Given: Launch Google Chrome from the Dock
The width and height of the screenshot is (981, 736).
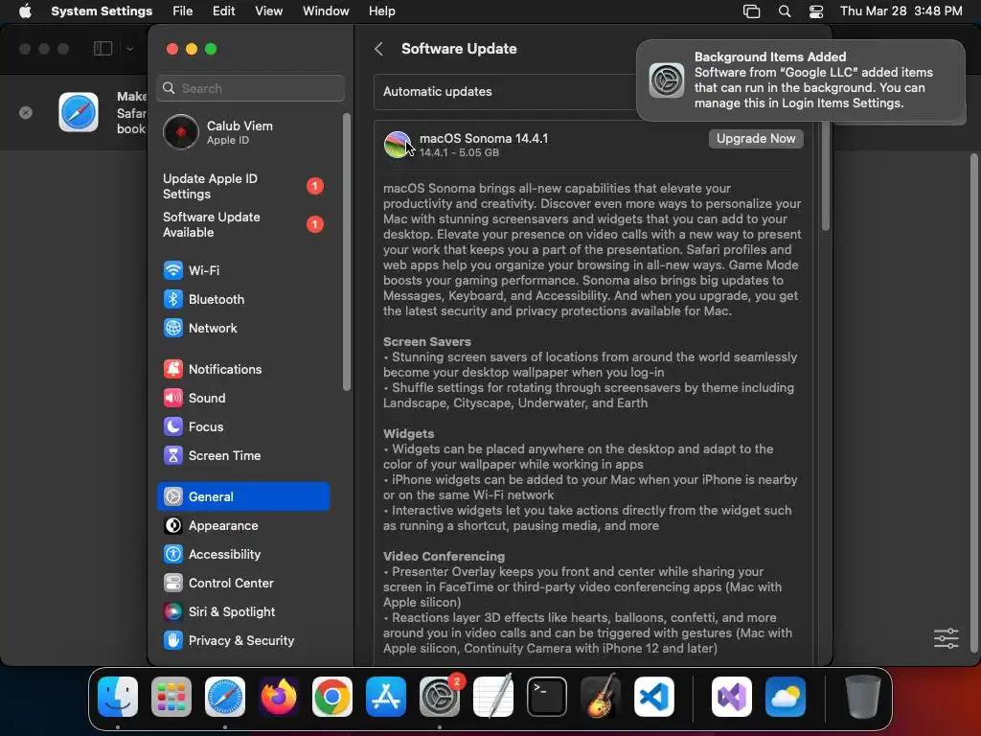Looking at the screenshot, I should tap(332, 697).
